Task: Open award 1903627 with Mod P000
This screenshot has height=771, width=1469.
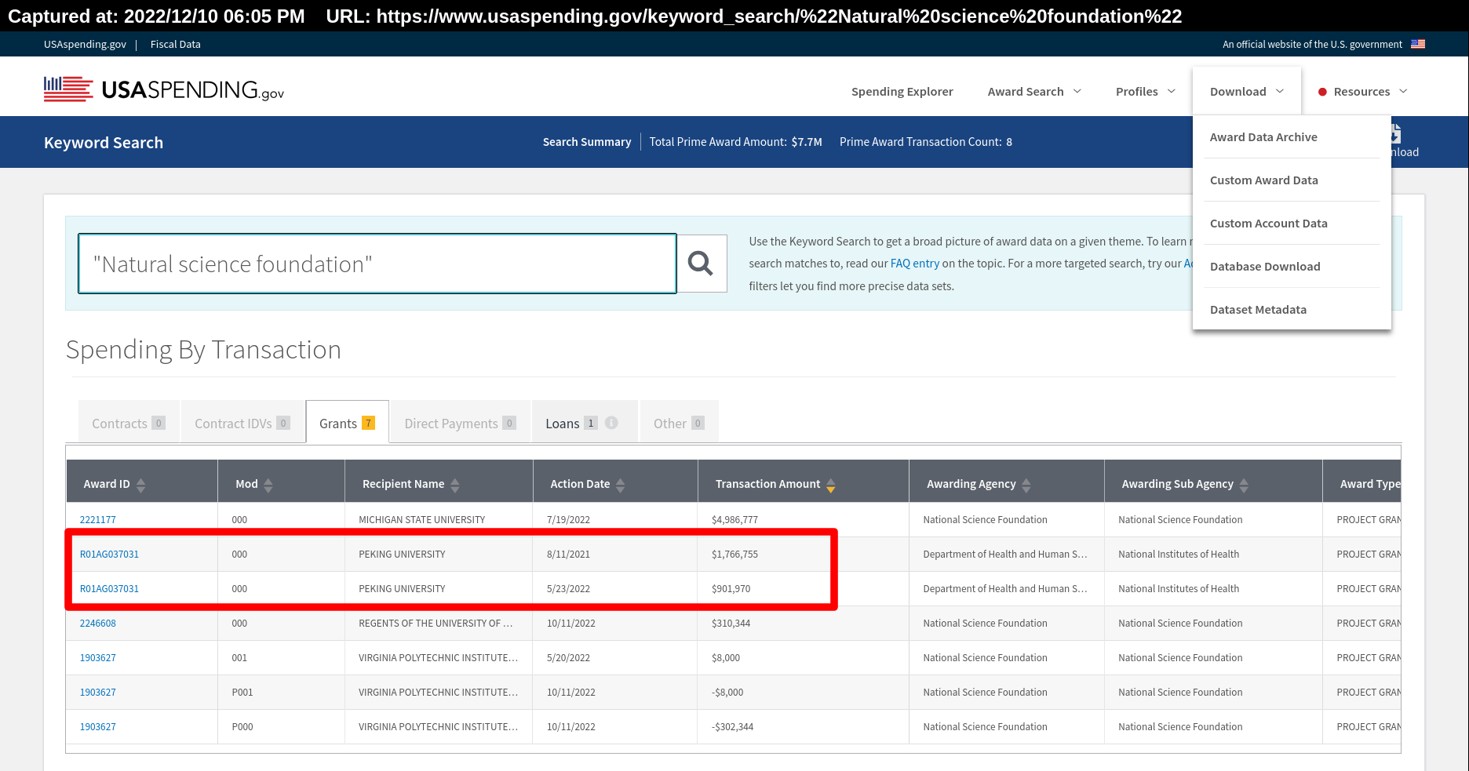Action: click(98, 727)
